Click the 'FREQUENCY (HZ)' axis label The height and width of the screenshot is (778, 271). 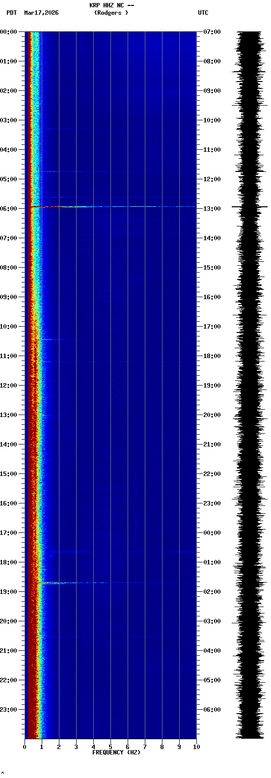point(116,752)
